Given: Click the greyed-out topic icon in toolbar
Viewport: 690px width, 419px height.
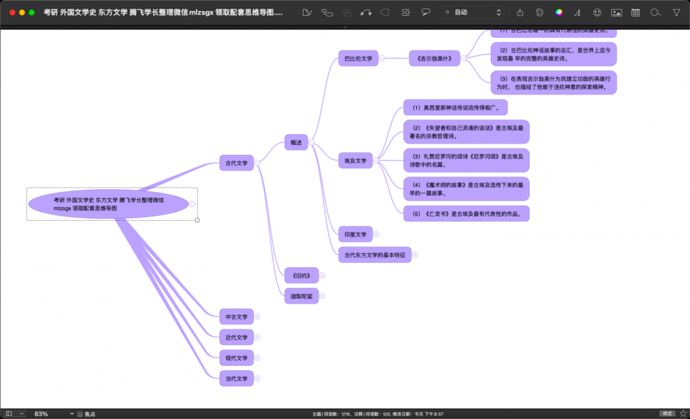Looking at the screenshot, I should (x=347, y=12).
